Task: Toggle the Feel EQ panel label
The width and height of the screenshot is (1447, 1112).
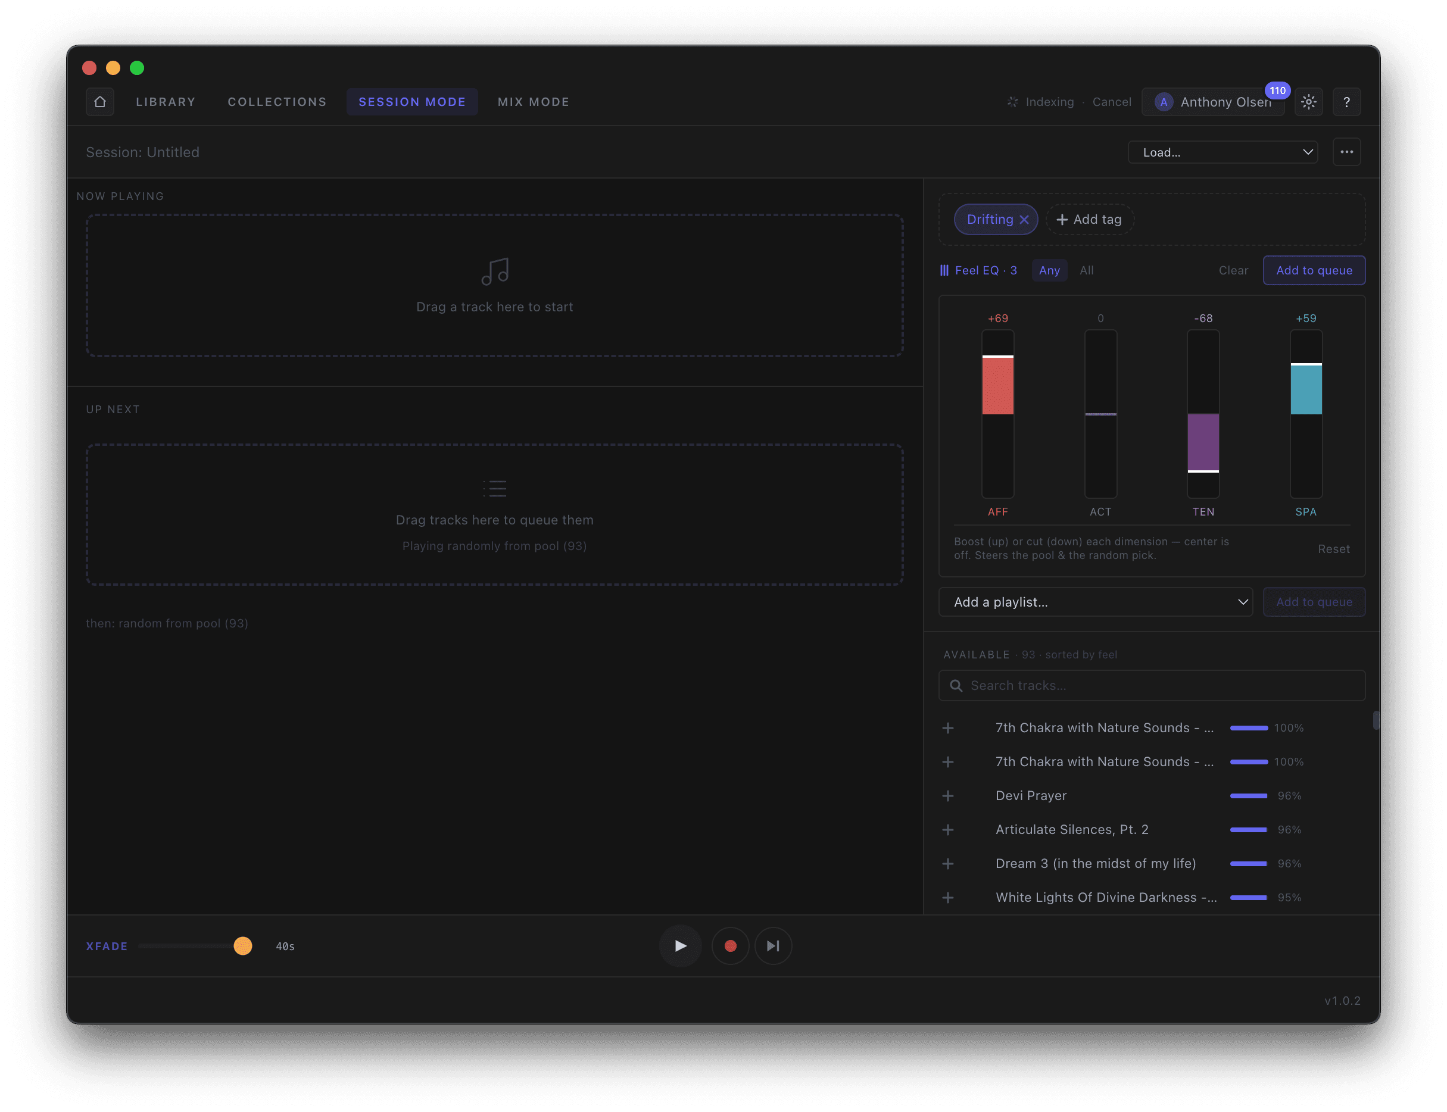Action: [978, 270]
